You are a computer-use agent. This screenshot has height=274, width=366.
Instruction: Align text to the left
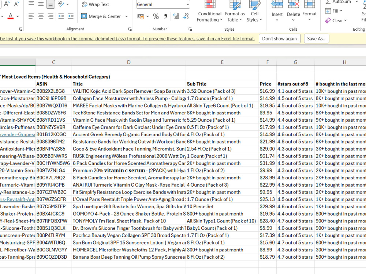(x=31, y=16)
